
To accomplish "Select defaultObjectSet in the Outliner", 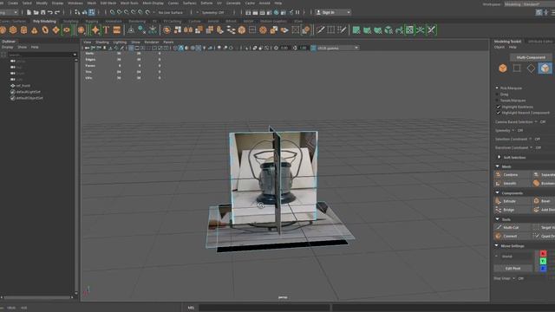I will 29,98.
